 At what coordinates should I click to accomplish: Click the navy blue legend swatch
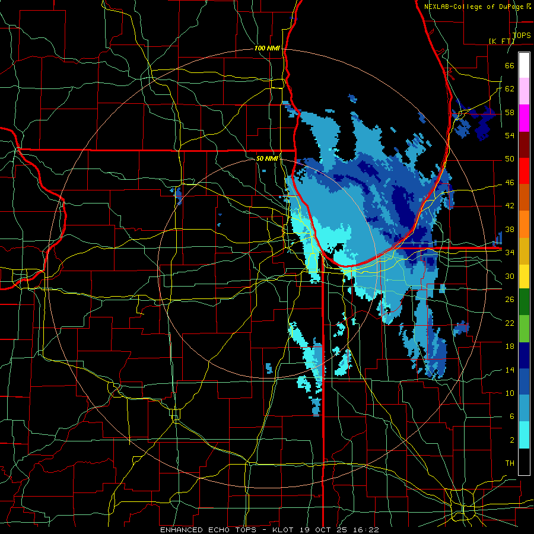(x=524, y=355)
